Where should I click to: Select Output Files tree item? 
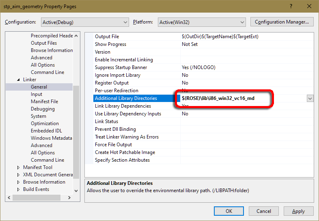(44, 43)
